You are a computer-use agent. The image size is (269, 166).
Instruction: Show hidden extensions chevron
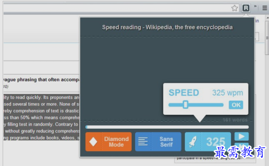click(x=255, y=6)
